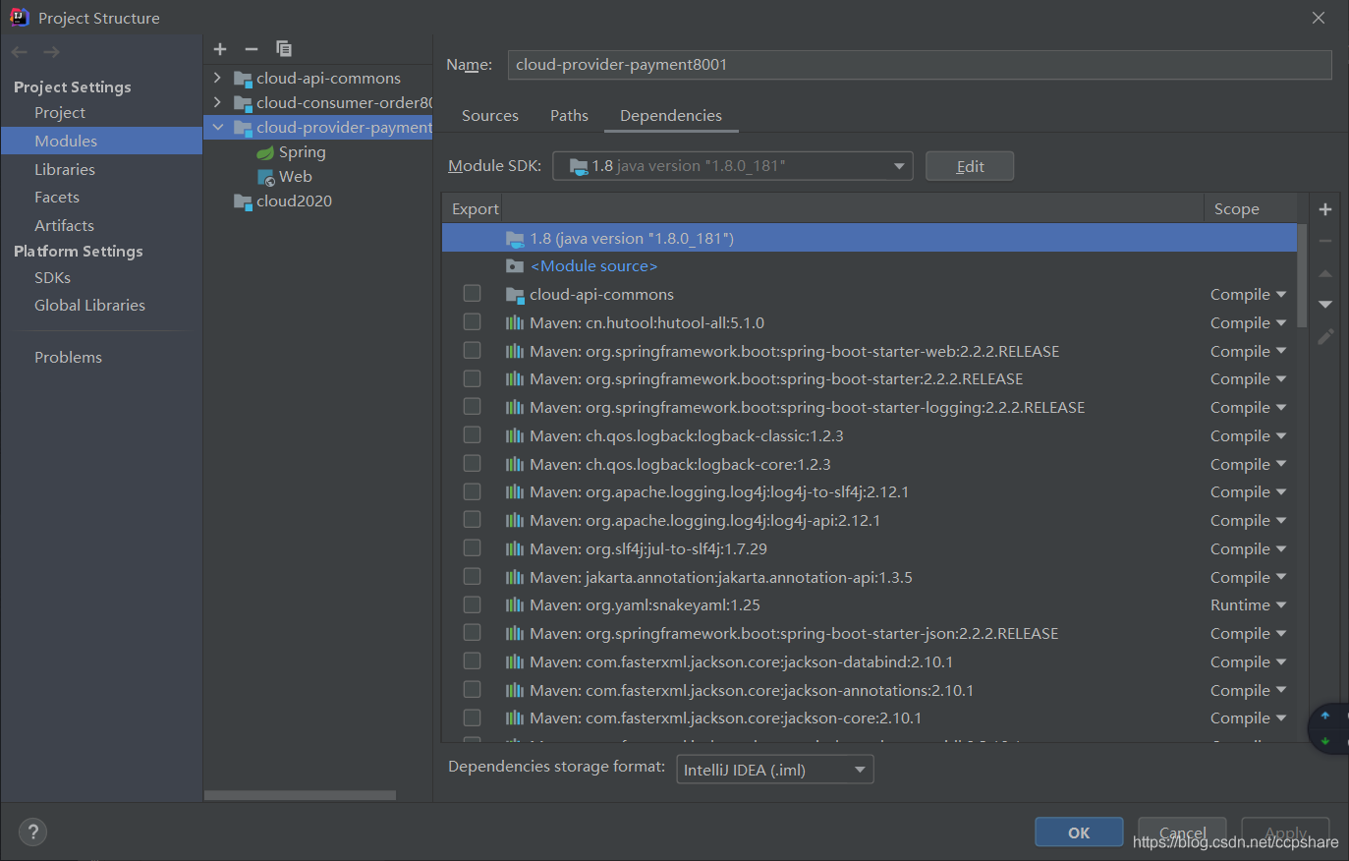Click the add dependency plus icon
Viewport: 1349px width, 861px height.
pyautogui.click(x=1325, y=209)
